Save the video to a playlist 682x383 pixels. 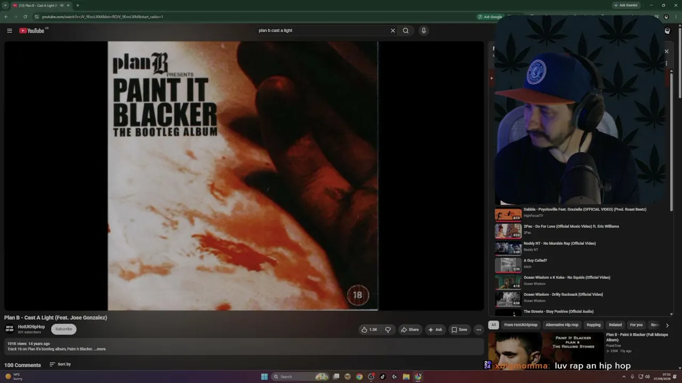[x=459, y=330]
